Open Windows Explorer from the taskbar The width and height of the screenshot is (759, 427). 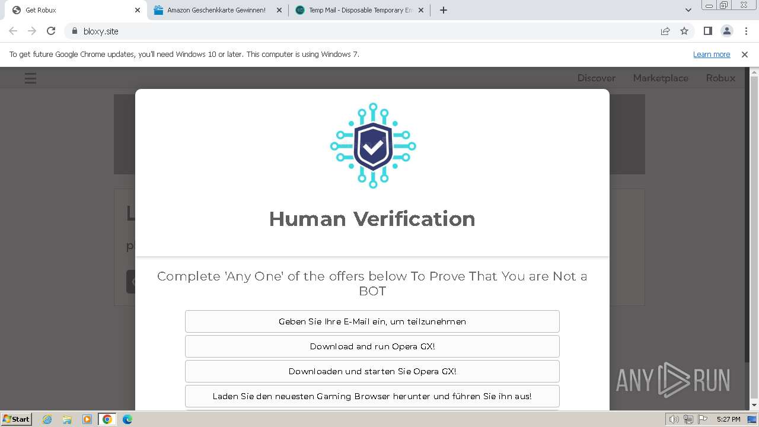67,419
